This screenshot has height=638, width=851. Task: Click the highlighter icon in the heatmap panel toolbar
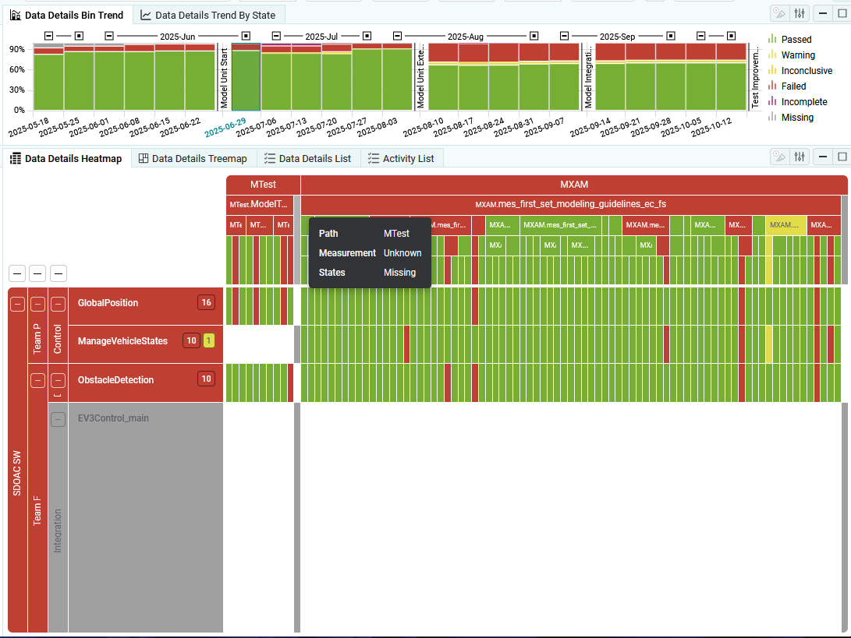pos(778,157)
